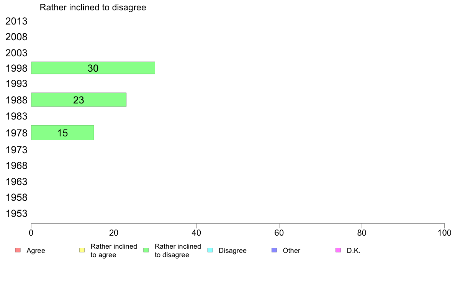
Task: Click the blue Other legend swatch
Action: point(274,251)
